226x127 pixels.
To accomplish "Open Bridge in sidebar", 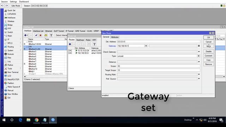I will point(10,25).
